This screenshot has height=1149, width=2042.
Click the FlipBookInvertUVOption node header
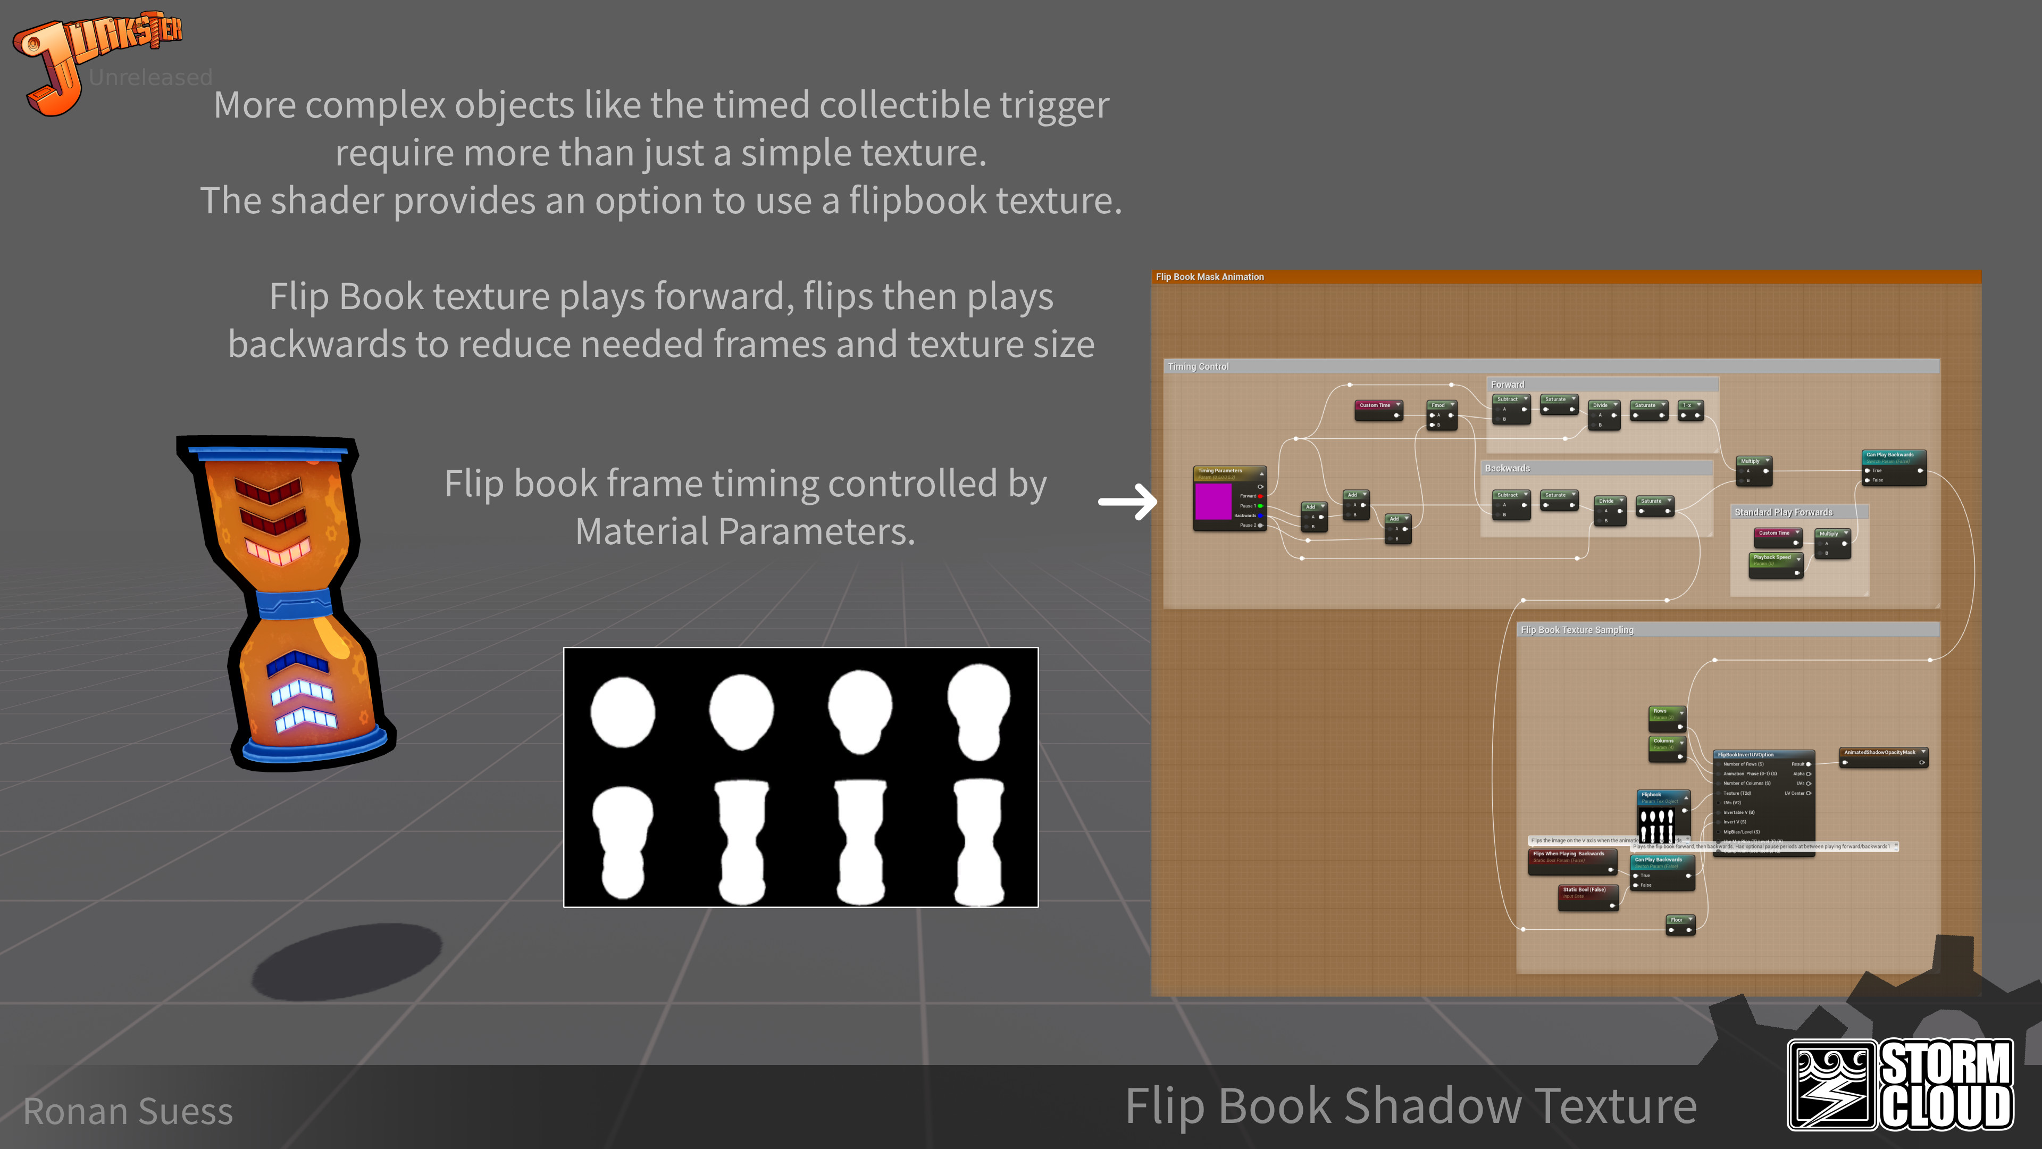(1745, 755)
